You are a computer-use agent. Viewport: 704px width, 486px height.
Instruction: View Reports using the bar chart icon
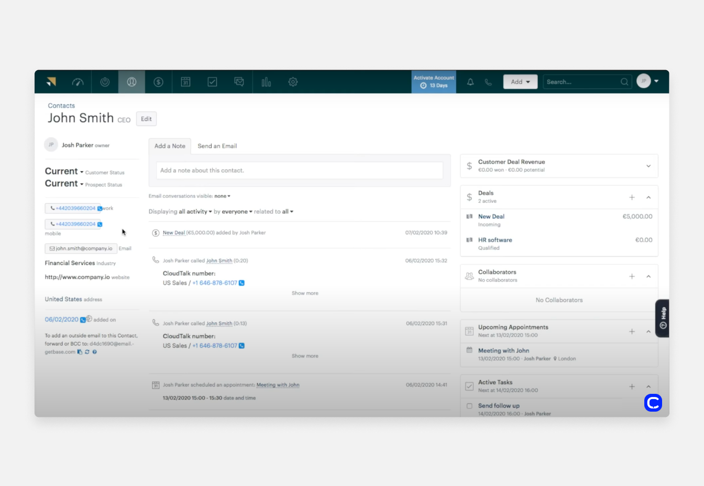(266, 82)
